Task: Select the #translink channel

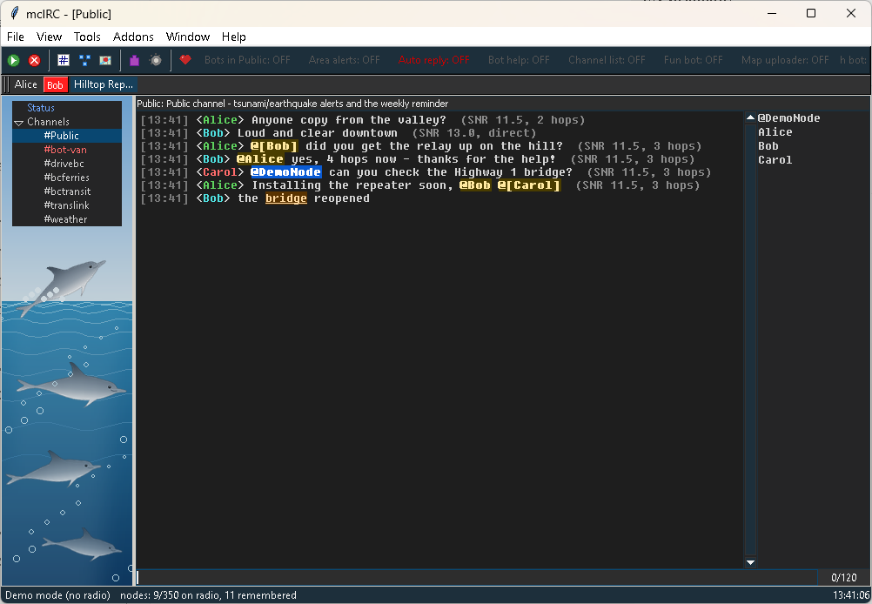Action: pyautogui.click(x=66, y=205)
